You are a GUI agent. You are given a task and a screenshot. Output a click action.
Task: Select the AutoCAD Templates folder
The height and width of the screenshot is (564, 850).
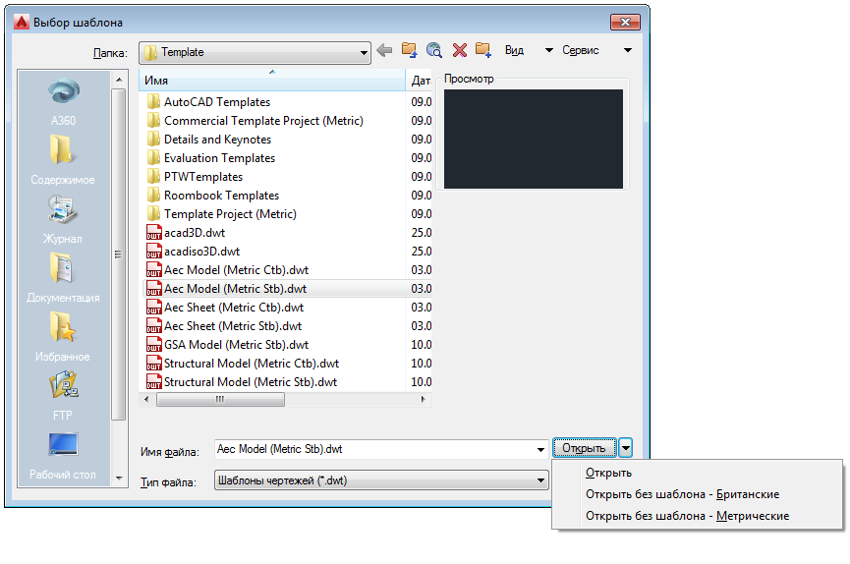(x=208, y=102)
